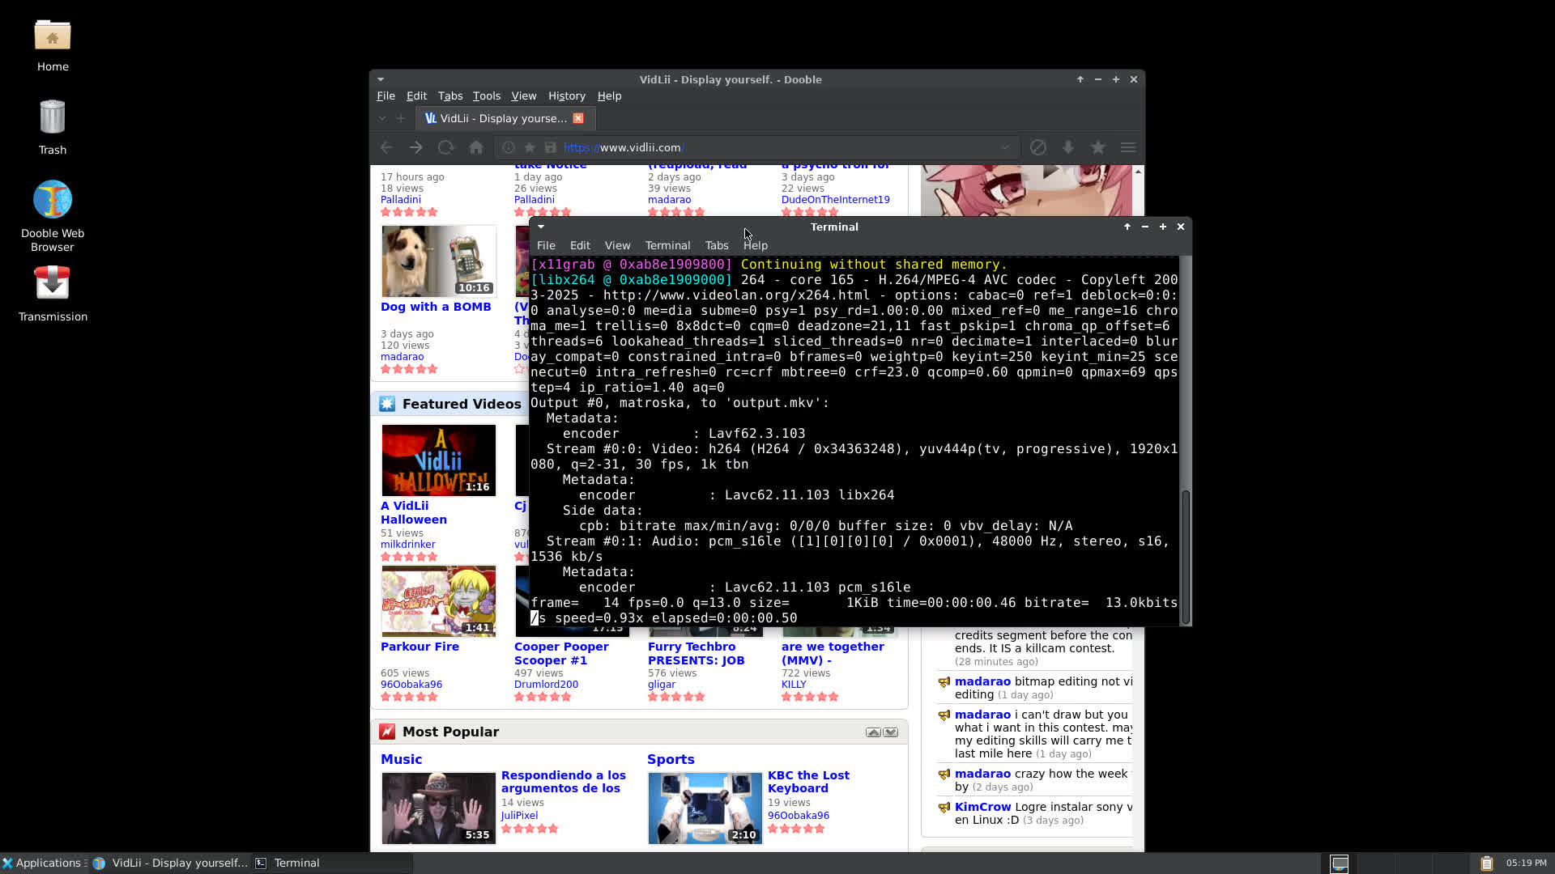Open 'KBC the Lost Keyboard' video link
Image resolution: width=1555 pixels, height=874 pixels.
pos(808,782)
